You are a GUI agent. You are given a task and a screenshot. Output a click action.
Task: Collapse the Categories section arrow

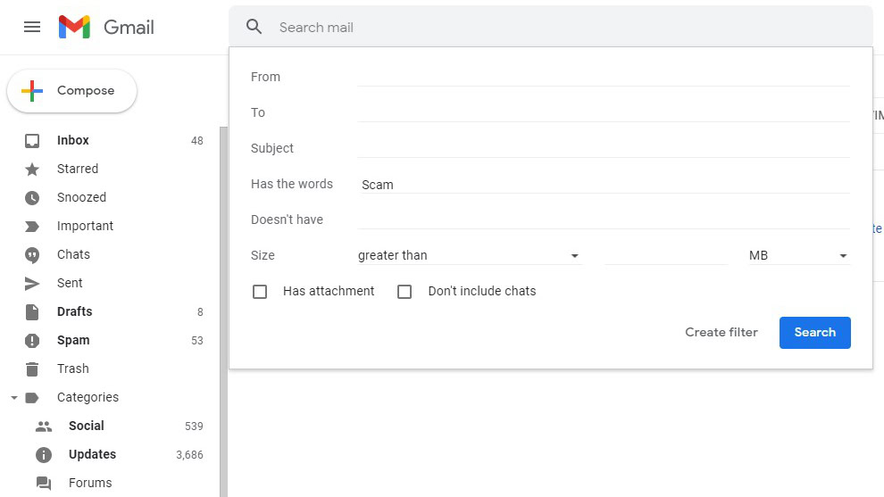13,398
